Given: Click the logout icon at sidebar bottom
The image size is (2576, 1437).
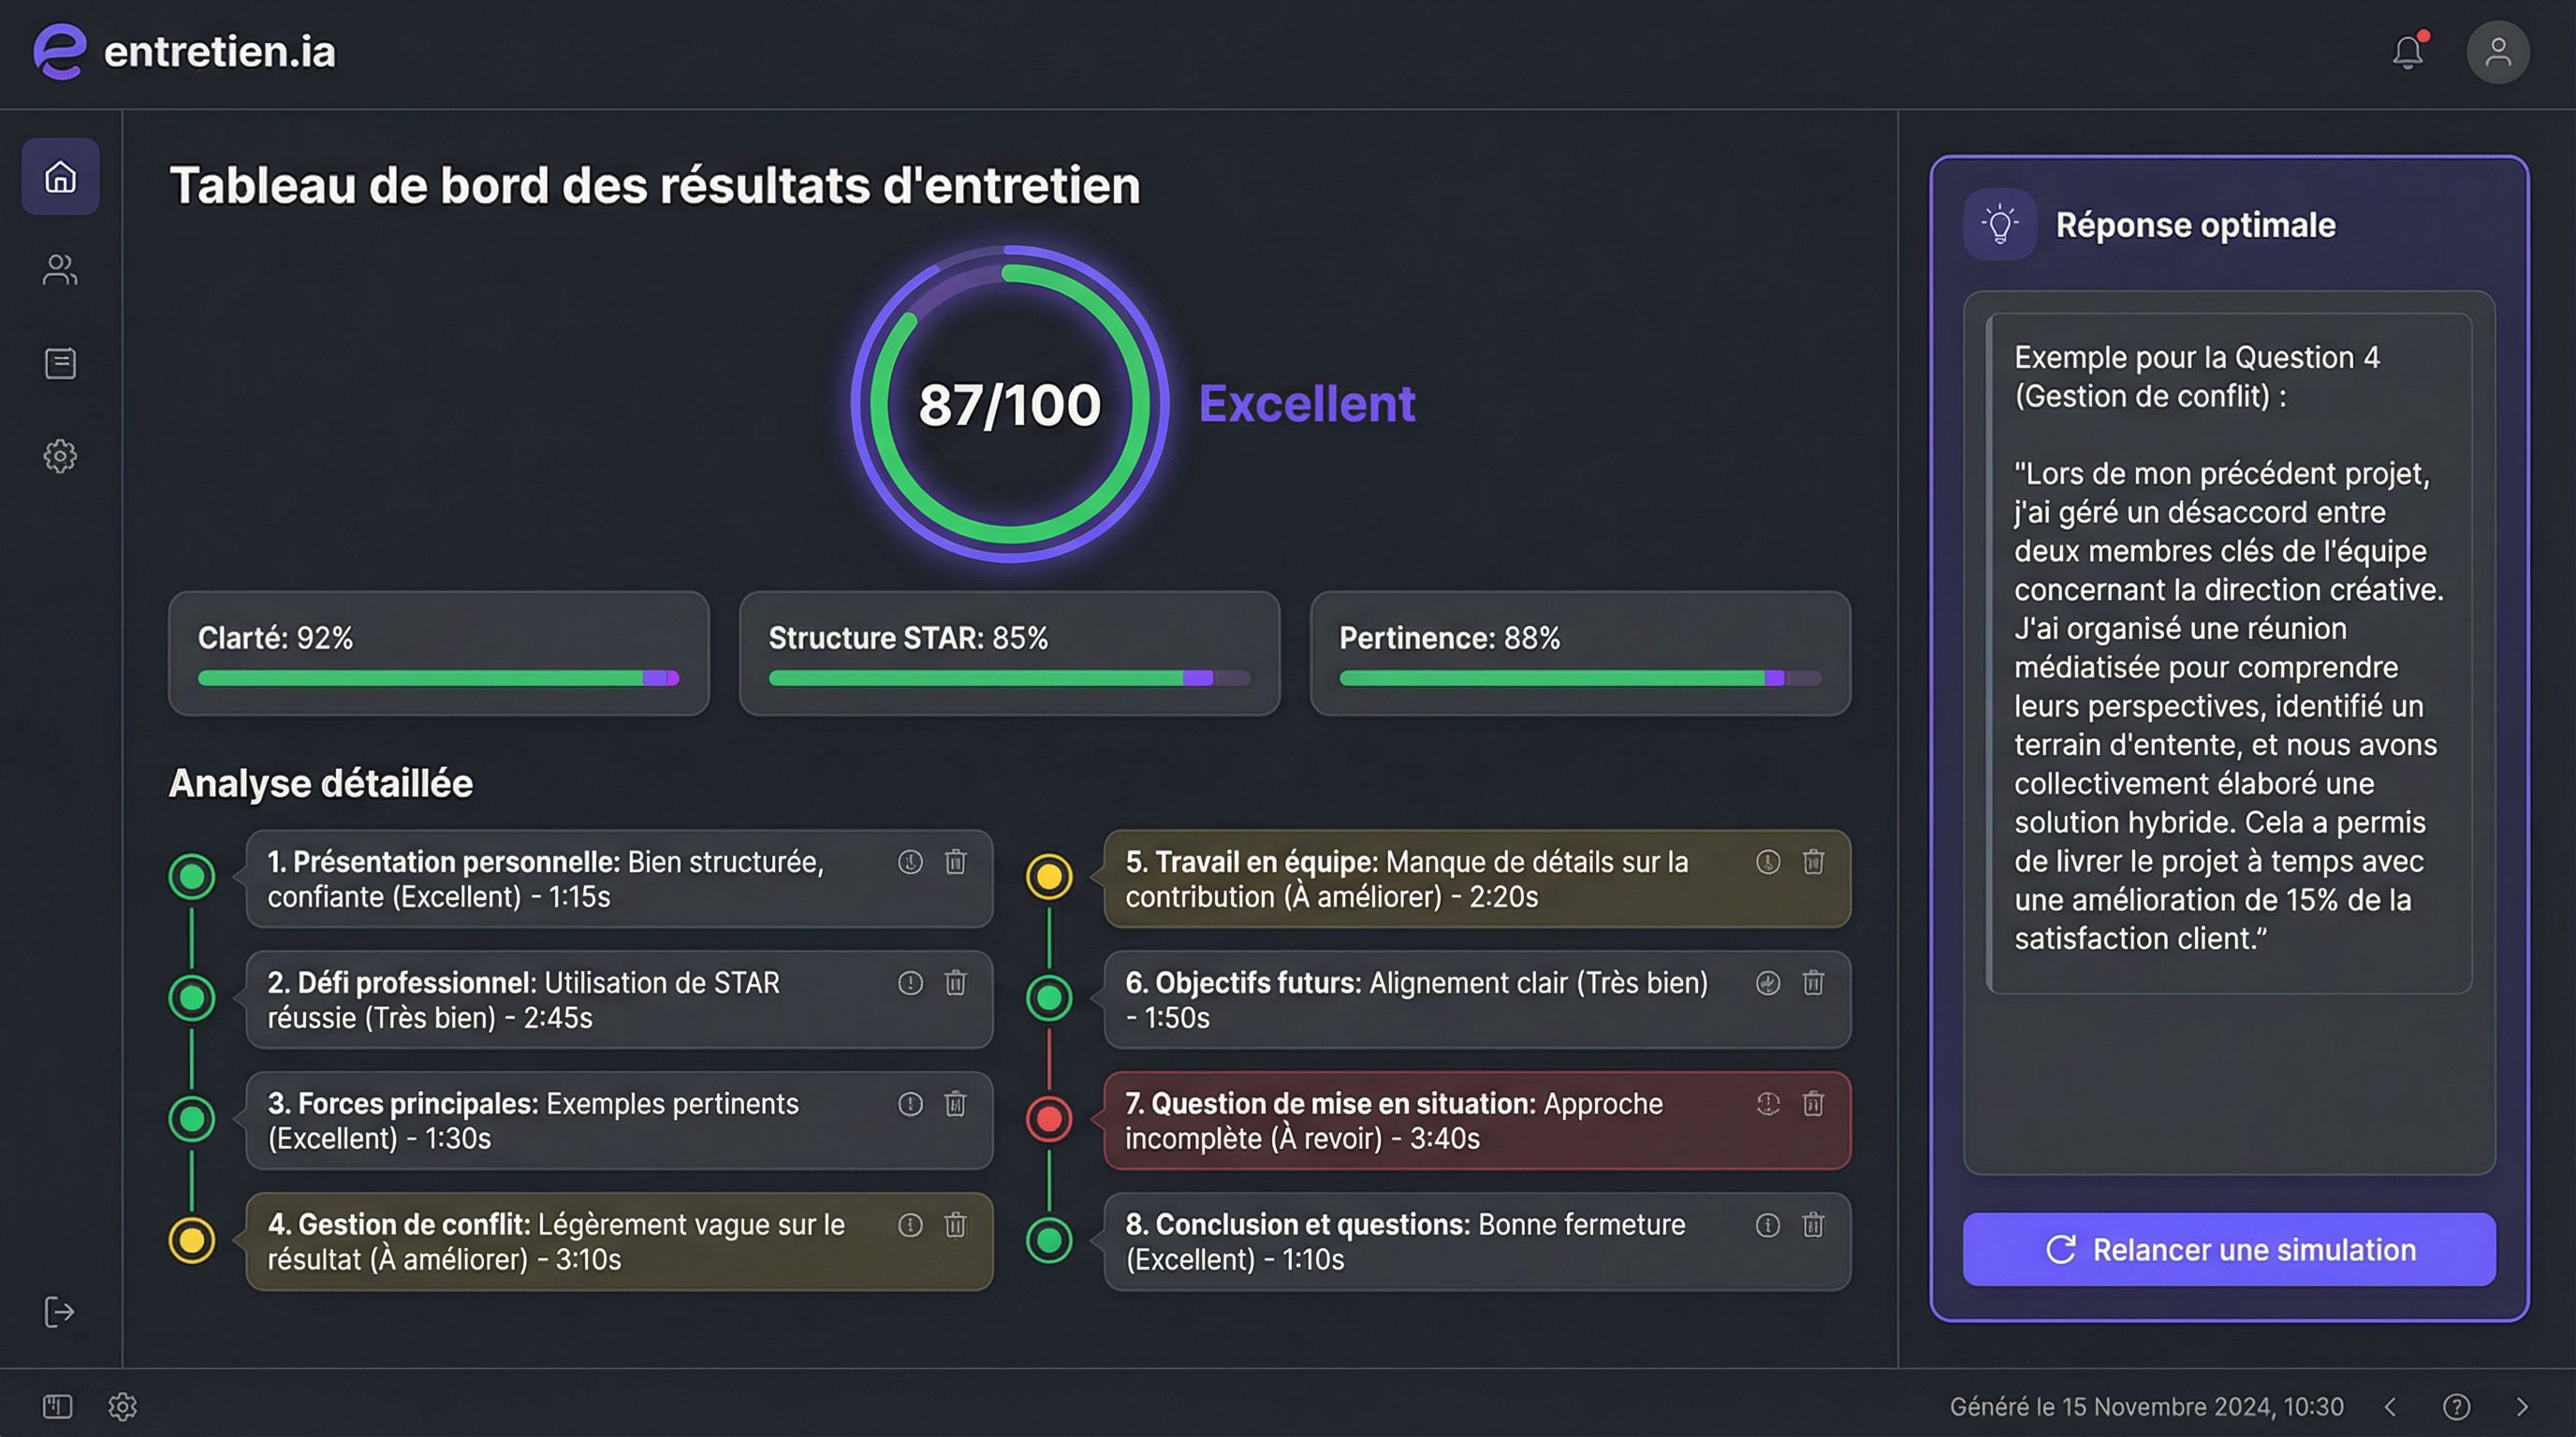Looking at the screenshot, I should point(59,1311).
